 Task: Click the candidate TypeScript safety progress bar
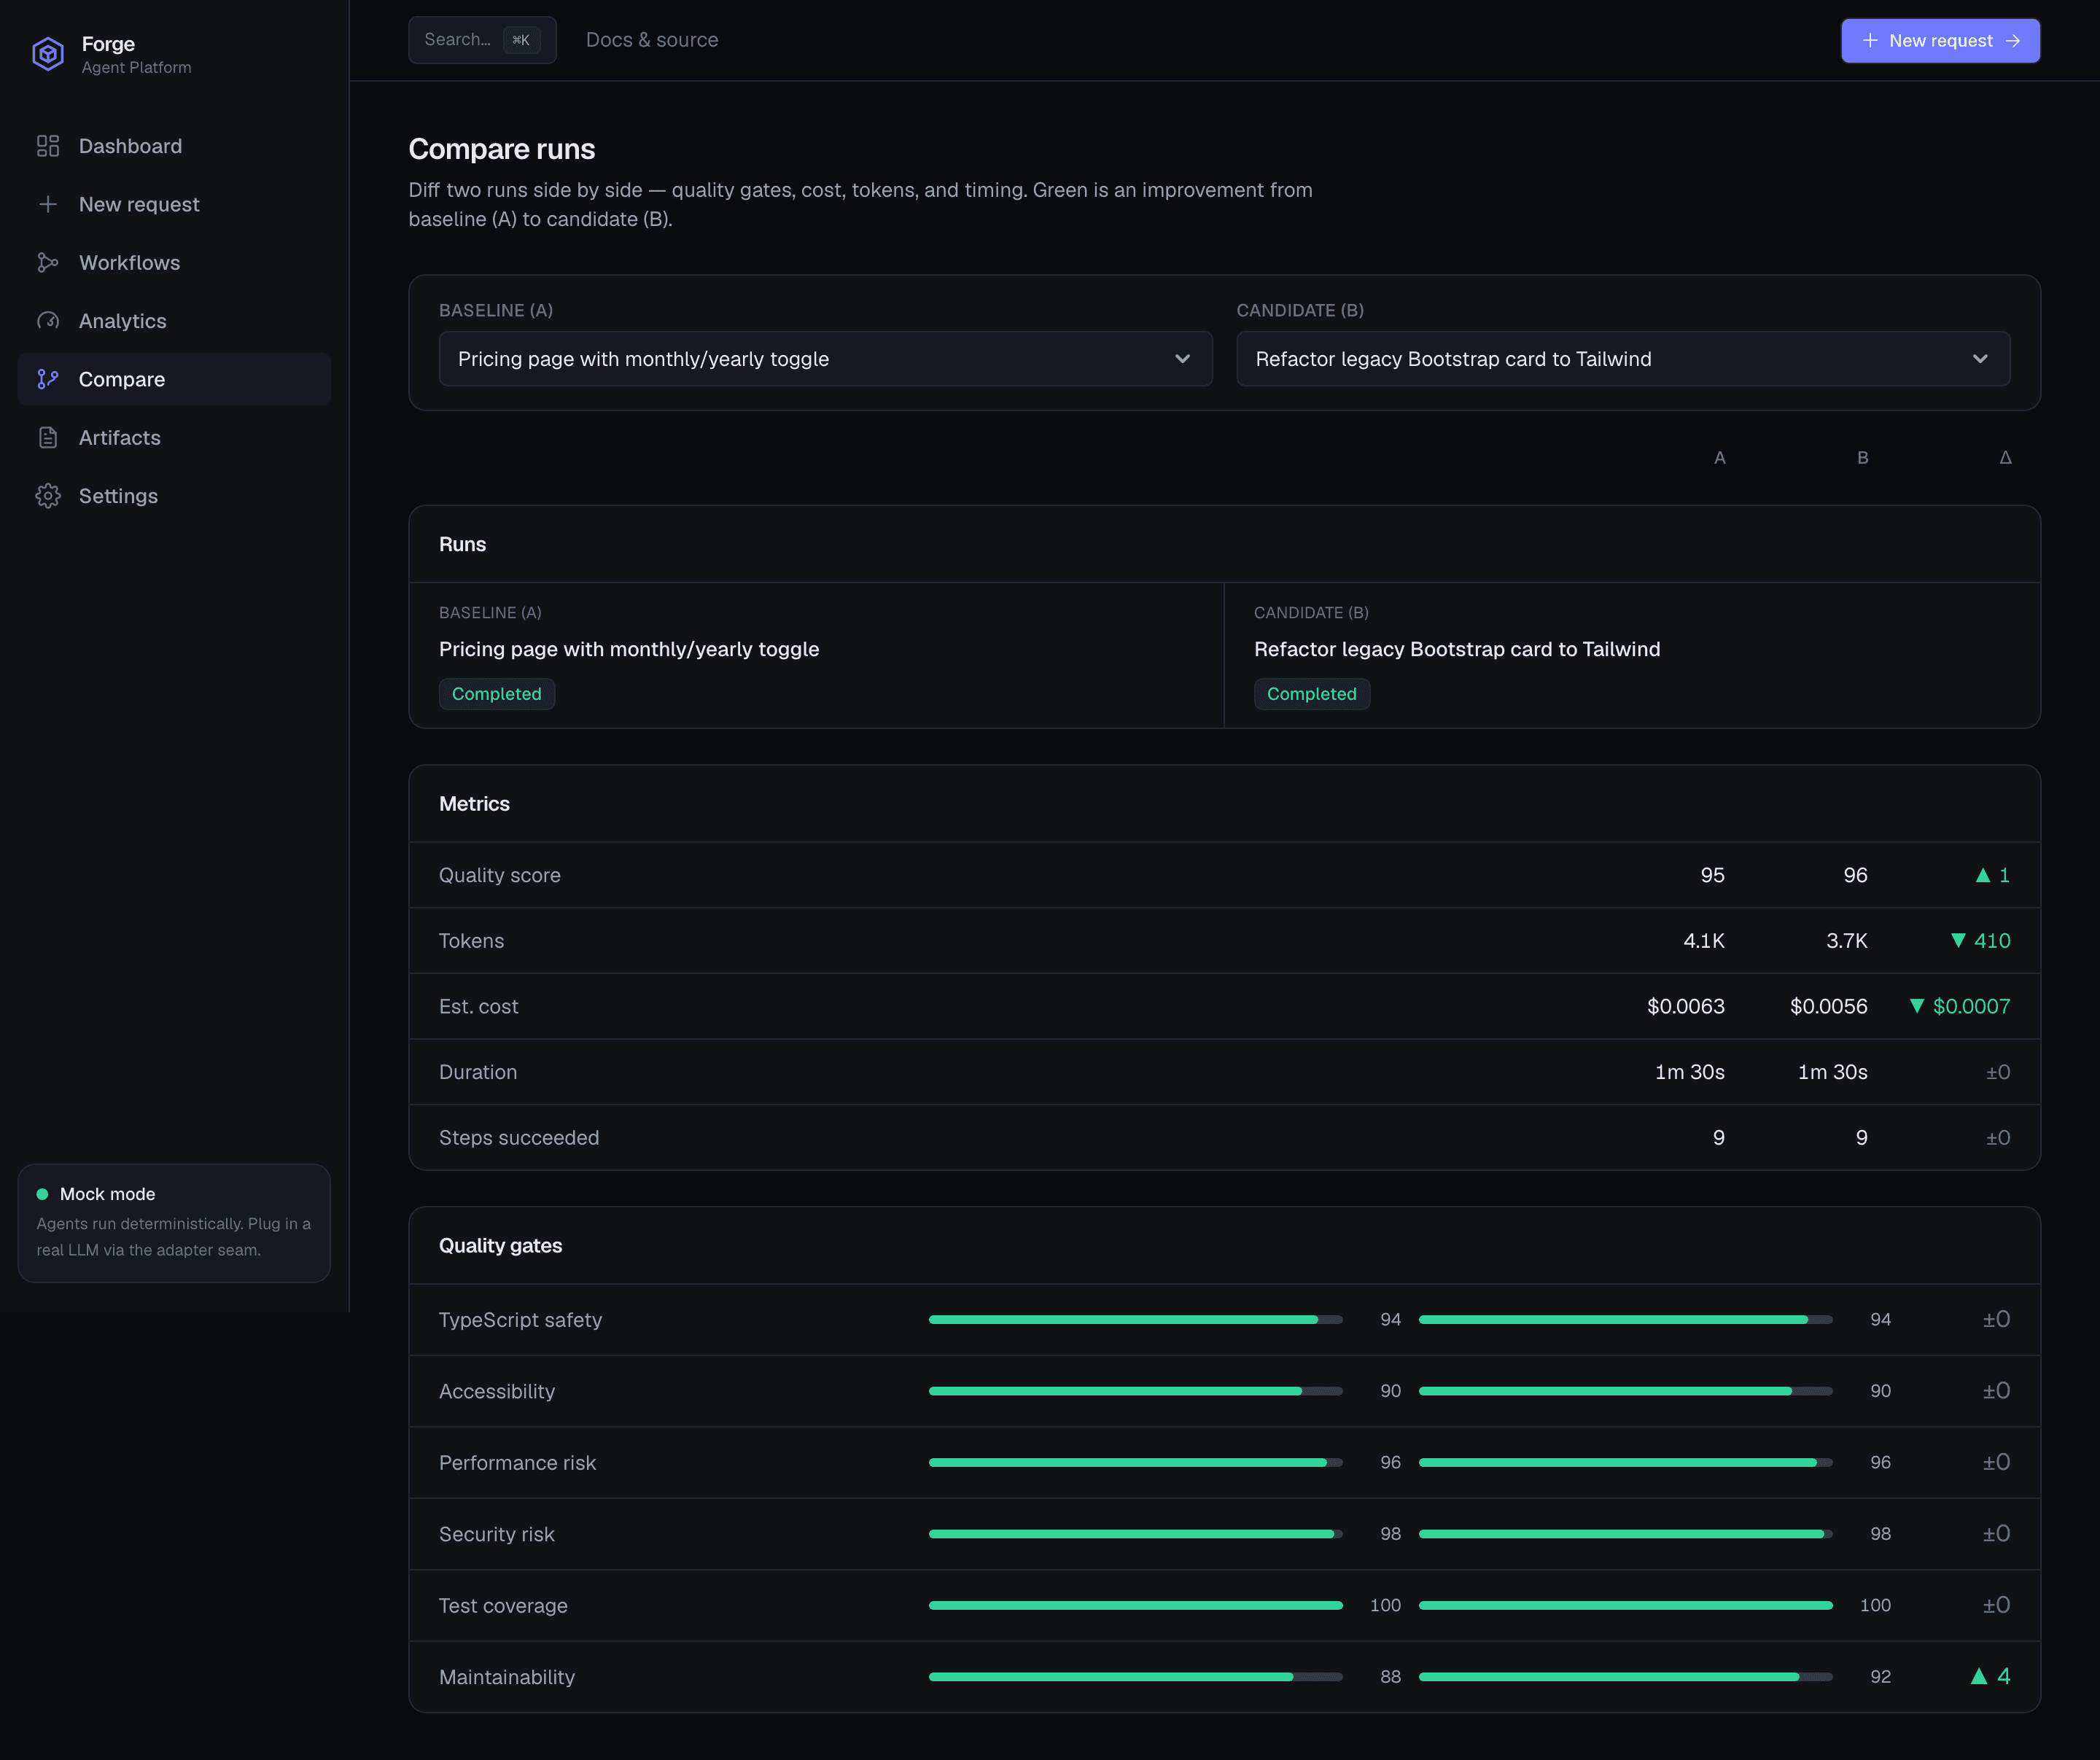pyautogui.click(x=1625, y=1319)
